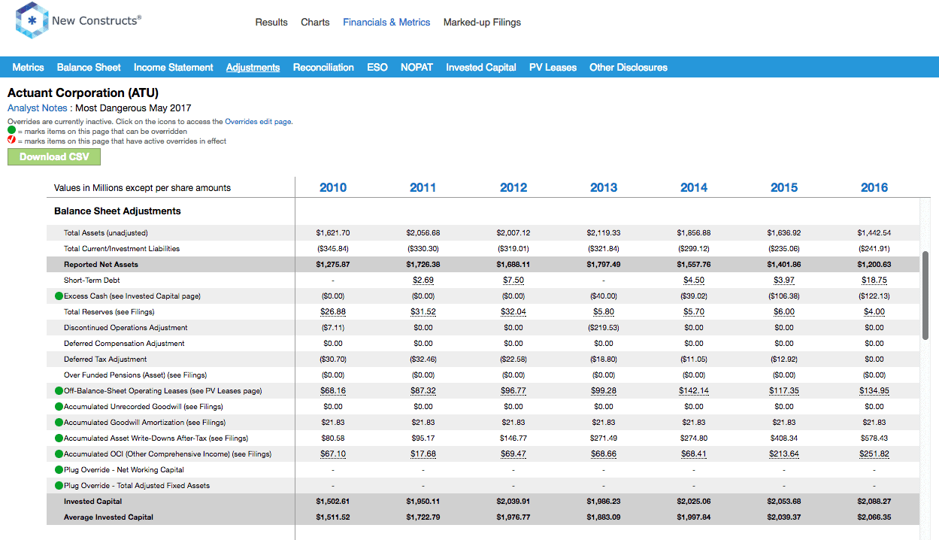Click the green dot beside Accumulated Unrecorded Goodwill
This screenshot has width=939, height=540.
pyautogui.click(x=59, y=407)
